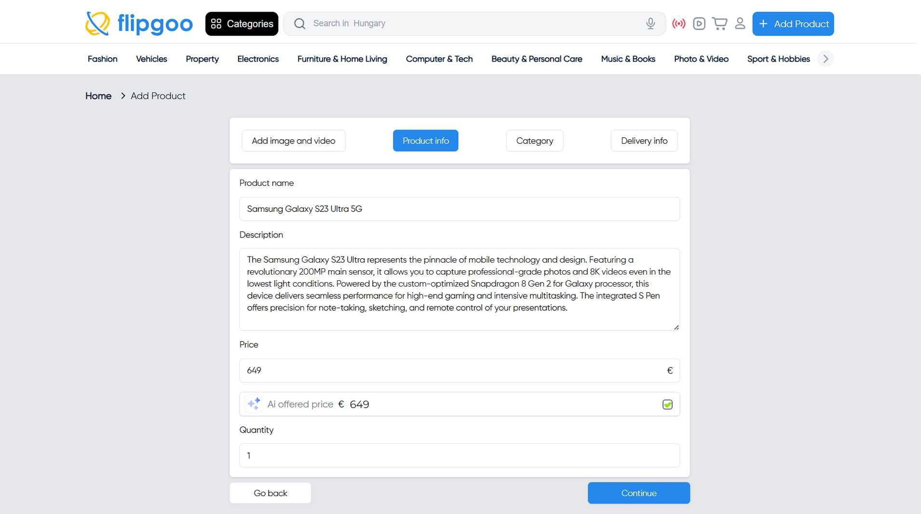Click the search magnifier icon
921x514 pixels.
pos(299,24)
